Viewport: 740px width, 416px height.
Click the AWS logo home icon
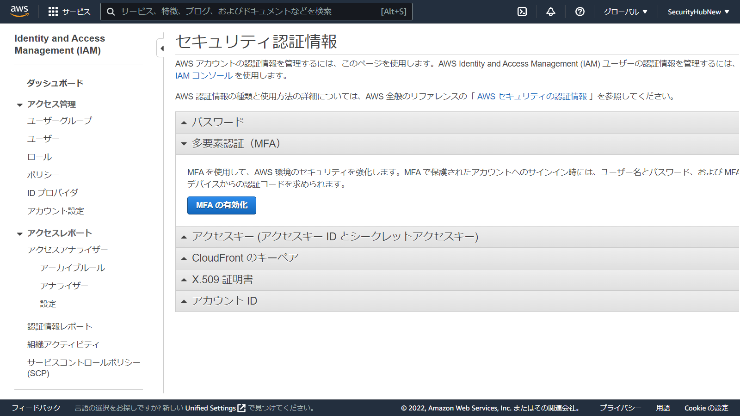click(x=19, y=11)
